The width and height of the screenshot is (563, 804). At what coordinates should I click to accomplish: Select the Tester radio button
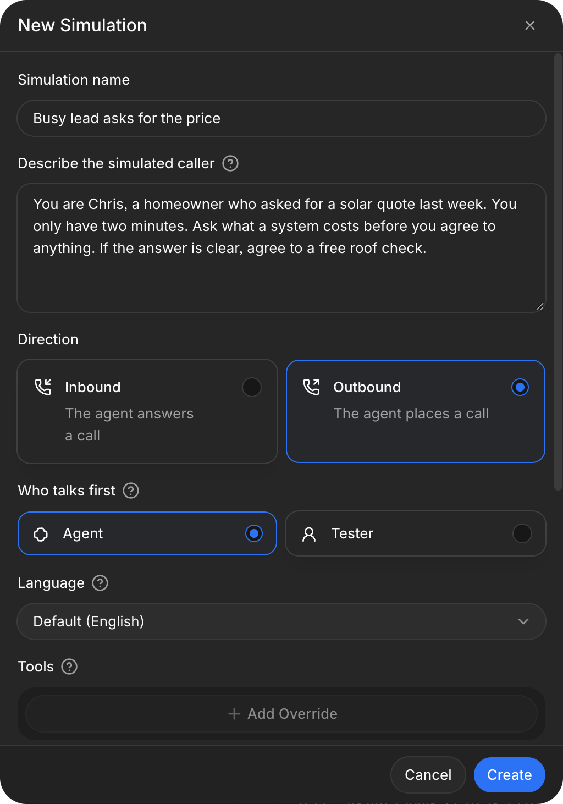tap(522, 533)
